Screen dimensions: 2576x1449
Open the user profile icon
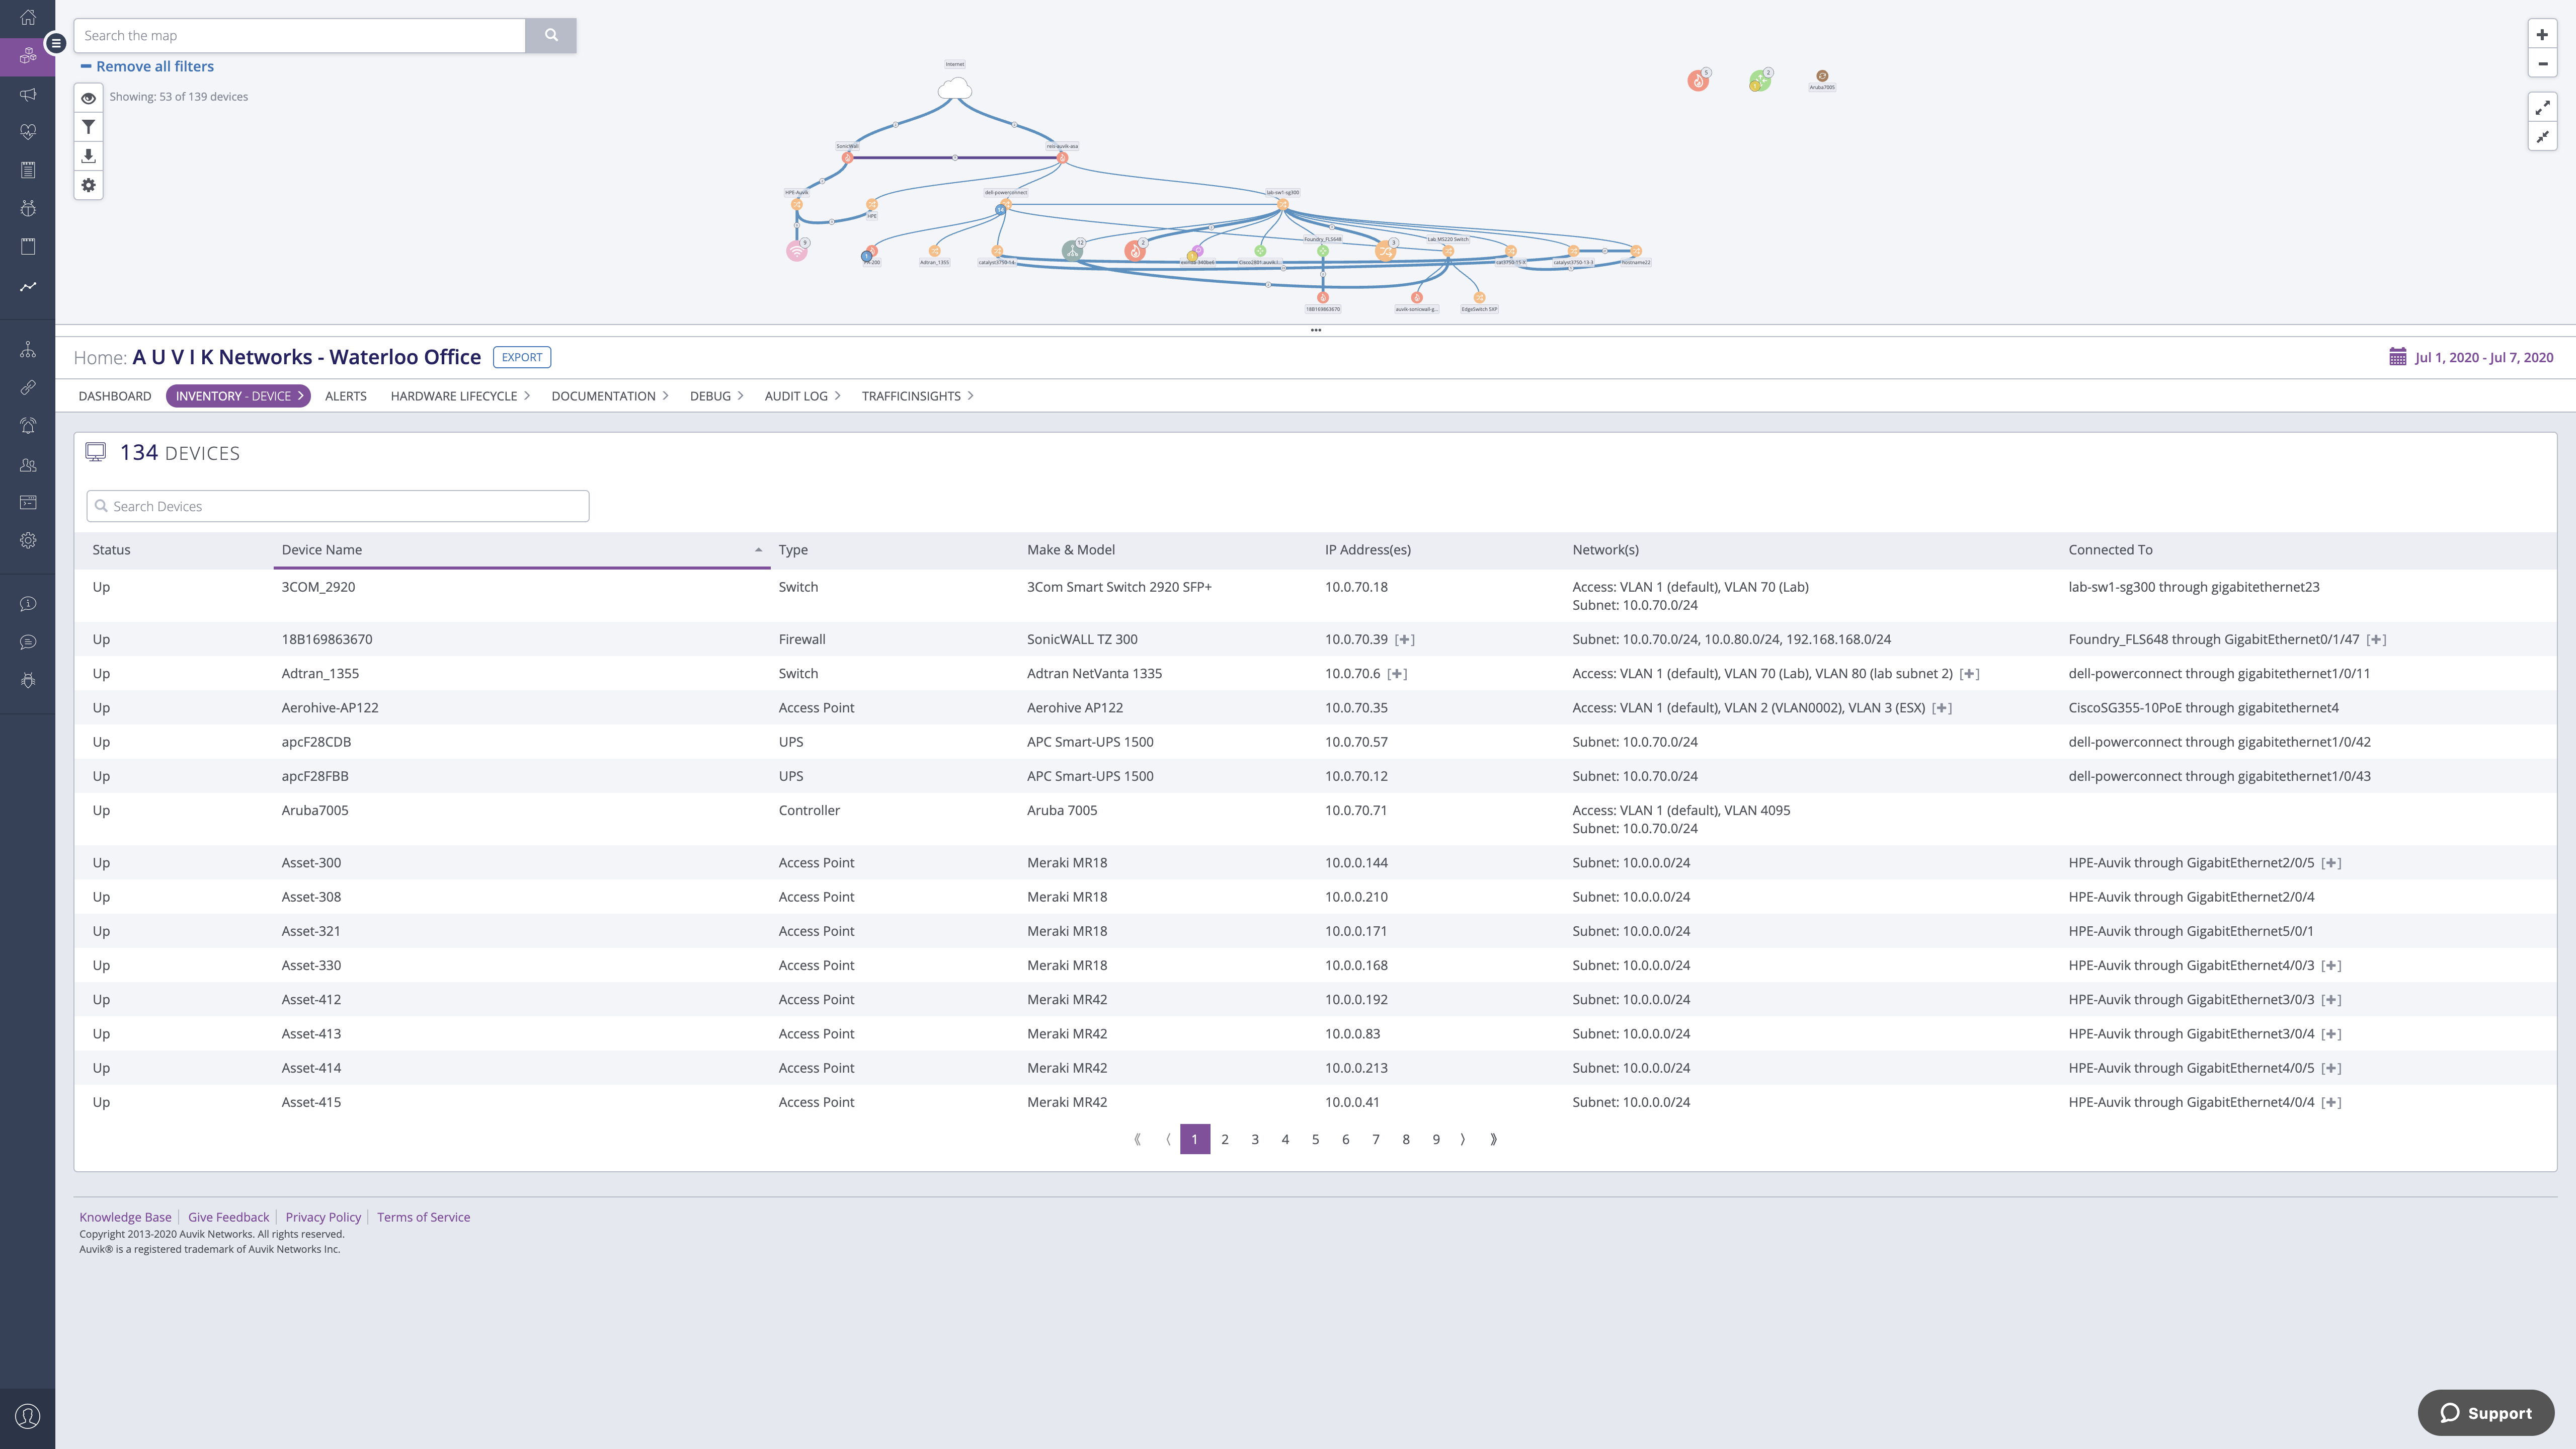28,1416
